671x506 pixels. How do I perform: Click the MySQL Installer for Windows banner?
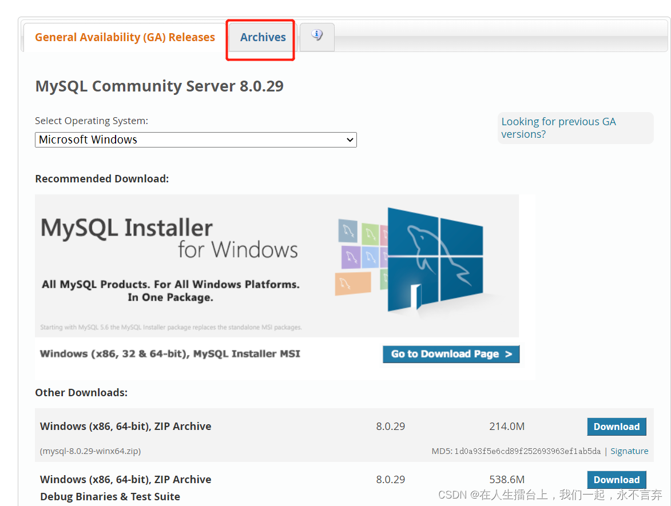277,266
